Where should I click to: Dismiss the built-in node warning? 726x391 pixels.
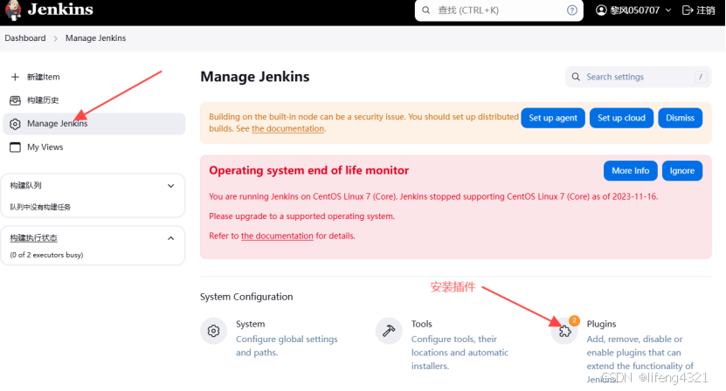point(681,118)
